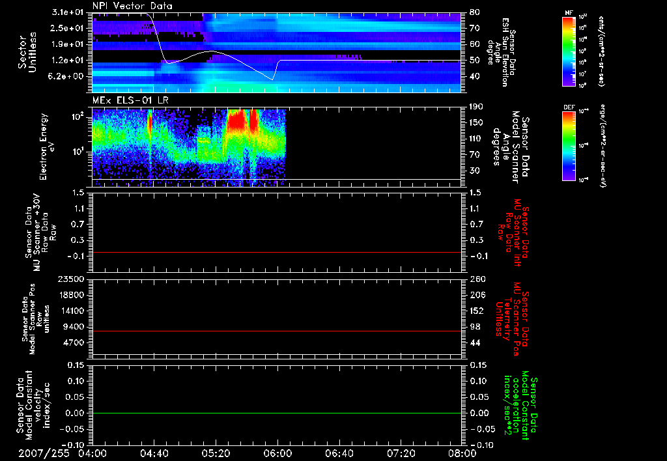Viewport: 667px width, 461px height.
Task: Click the 9400 scanner position tick value
Action: click(x=74, y=327)
